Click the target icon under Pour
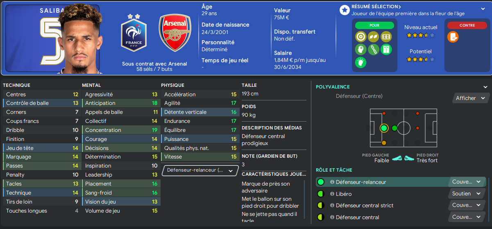This screenshot has height=229, width=492. point(360,37)
